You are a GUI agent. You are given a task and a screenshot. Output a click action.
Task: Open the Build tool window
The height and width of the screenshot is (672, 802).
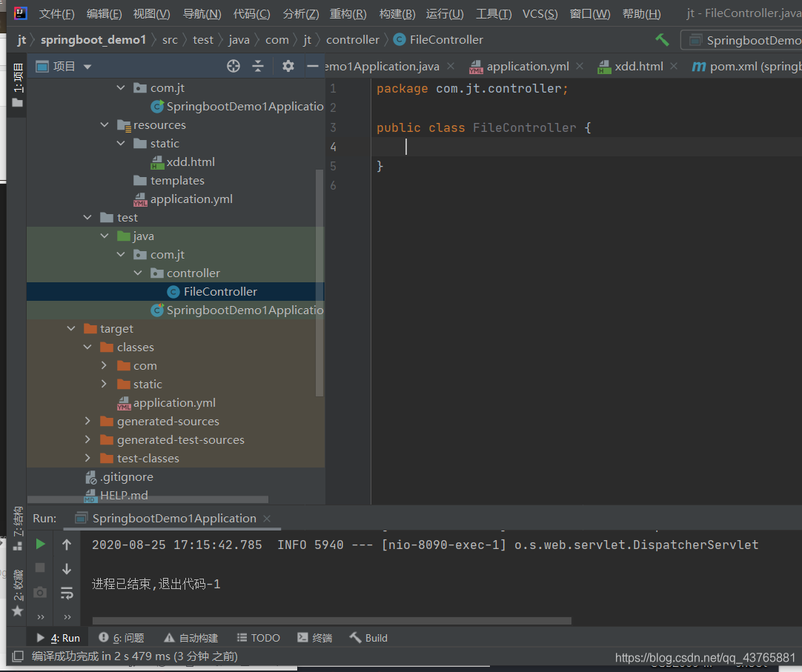368,638
